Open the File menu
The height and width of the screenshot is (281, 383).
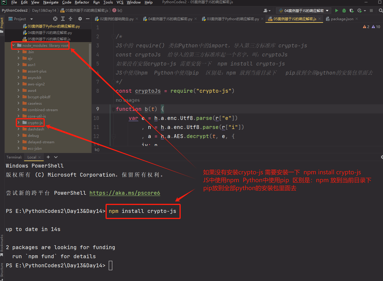[14, 2]
